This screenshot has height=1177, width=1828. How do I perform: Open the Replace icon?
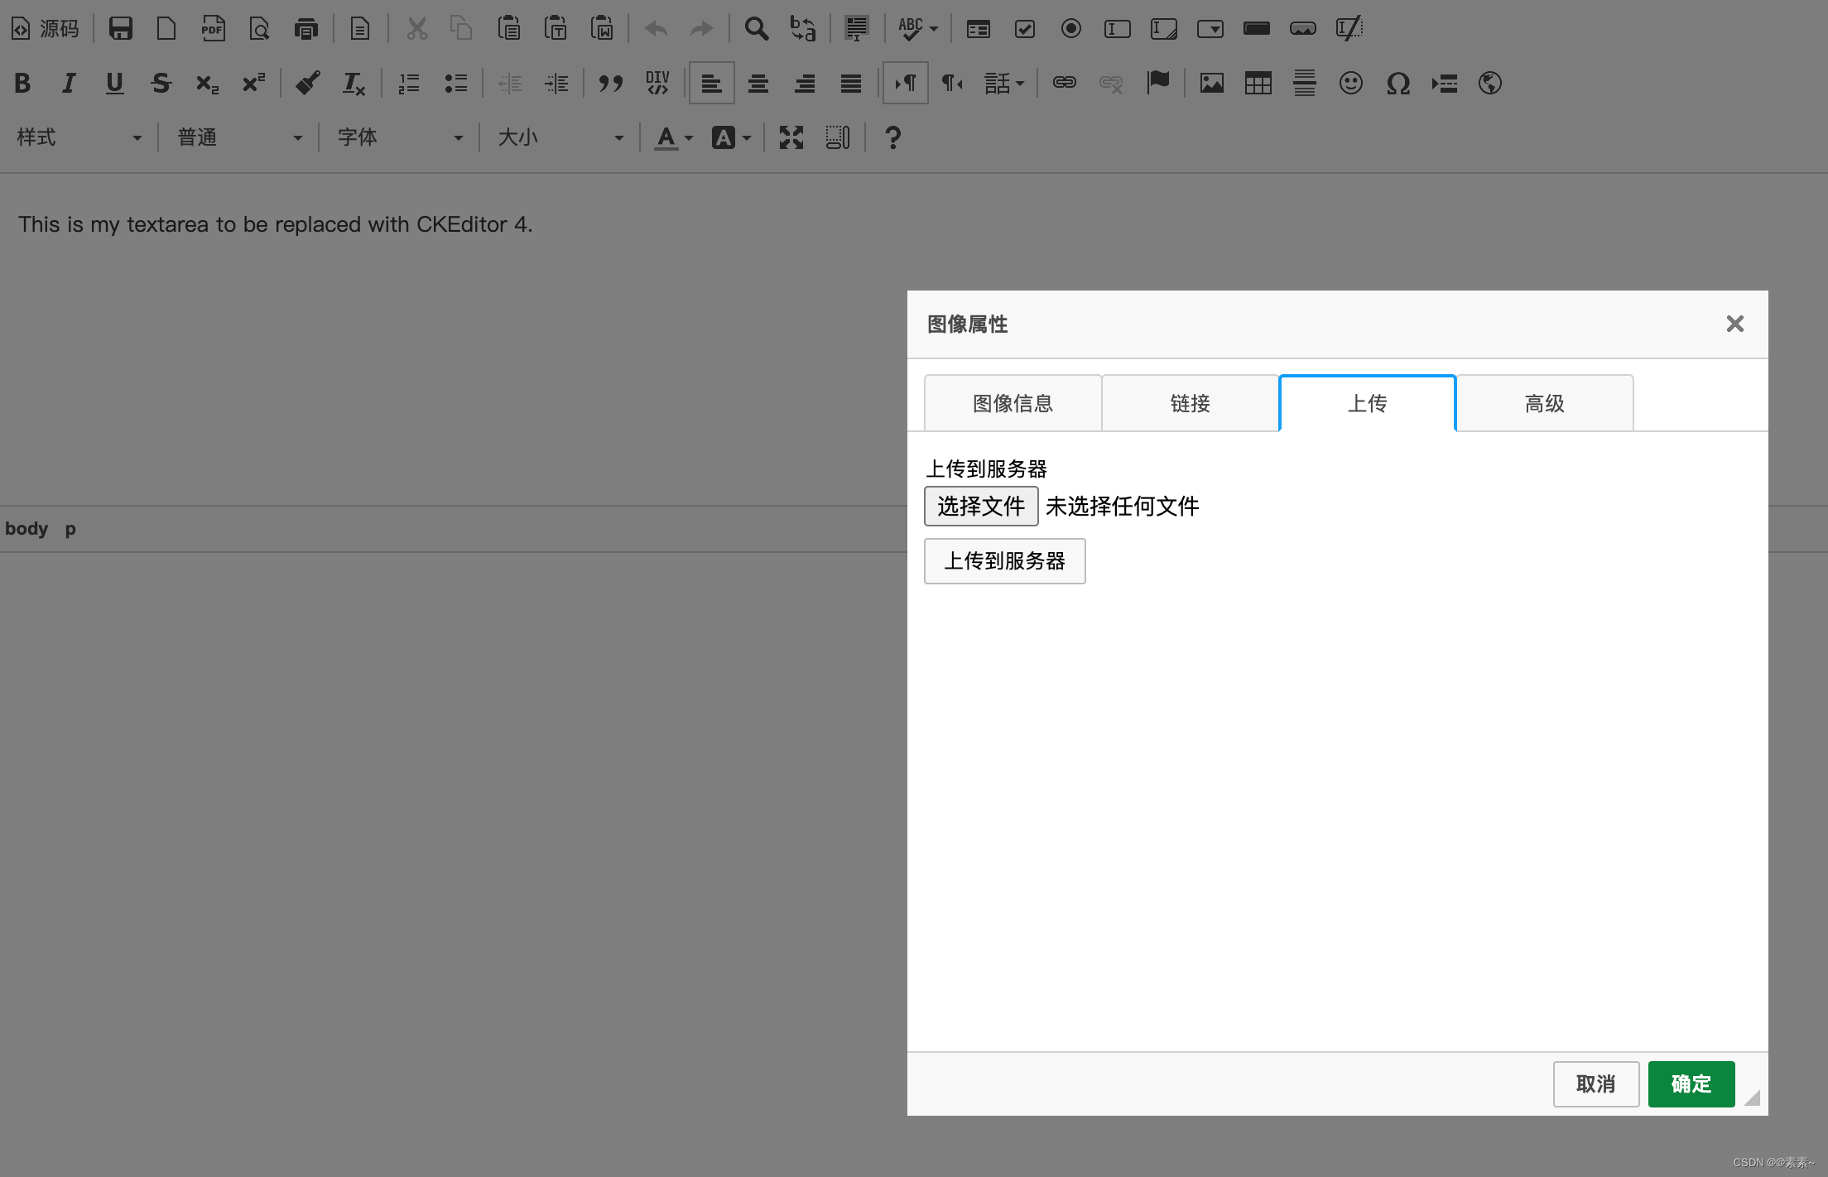tap(802, 29)
